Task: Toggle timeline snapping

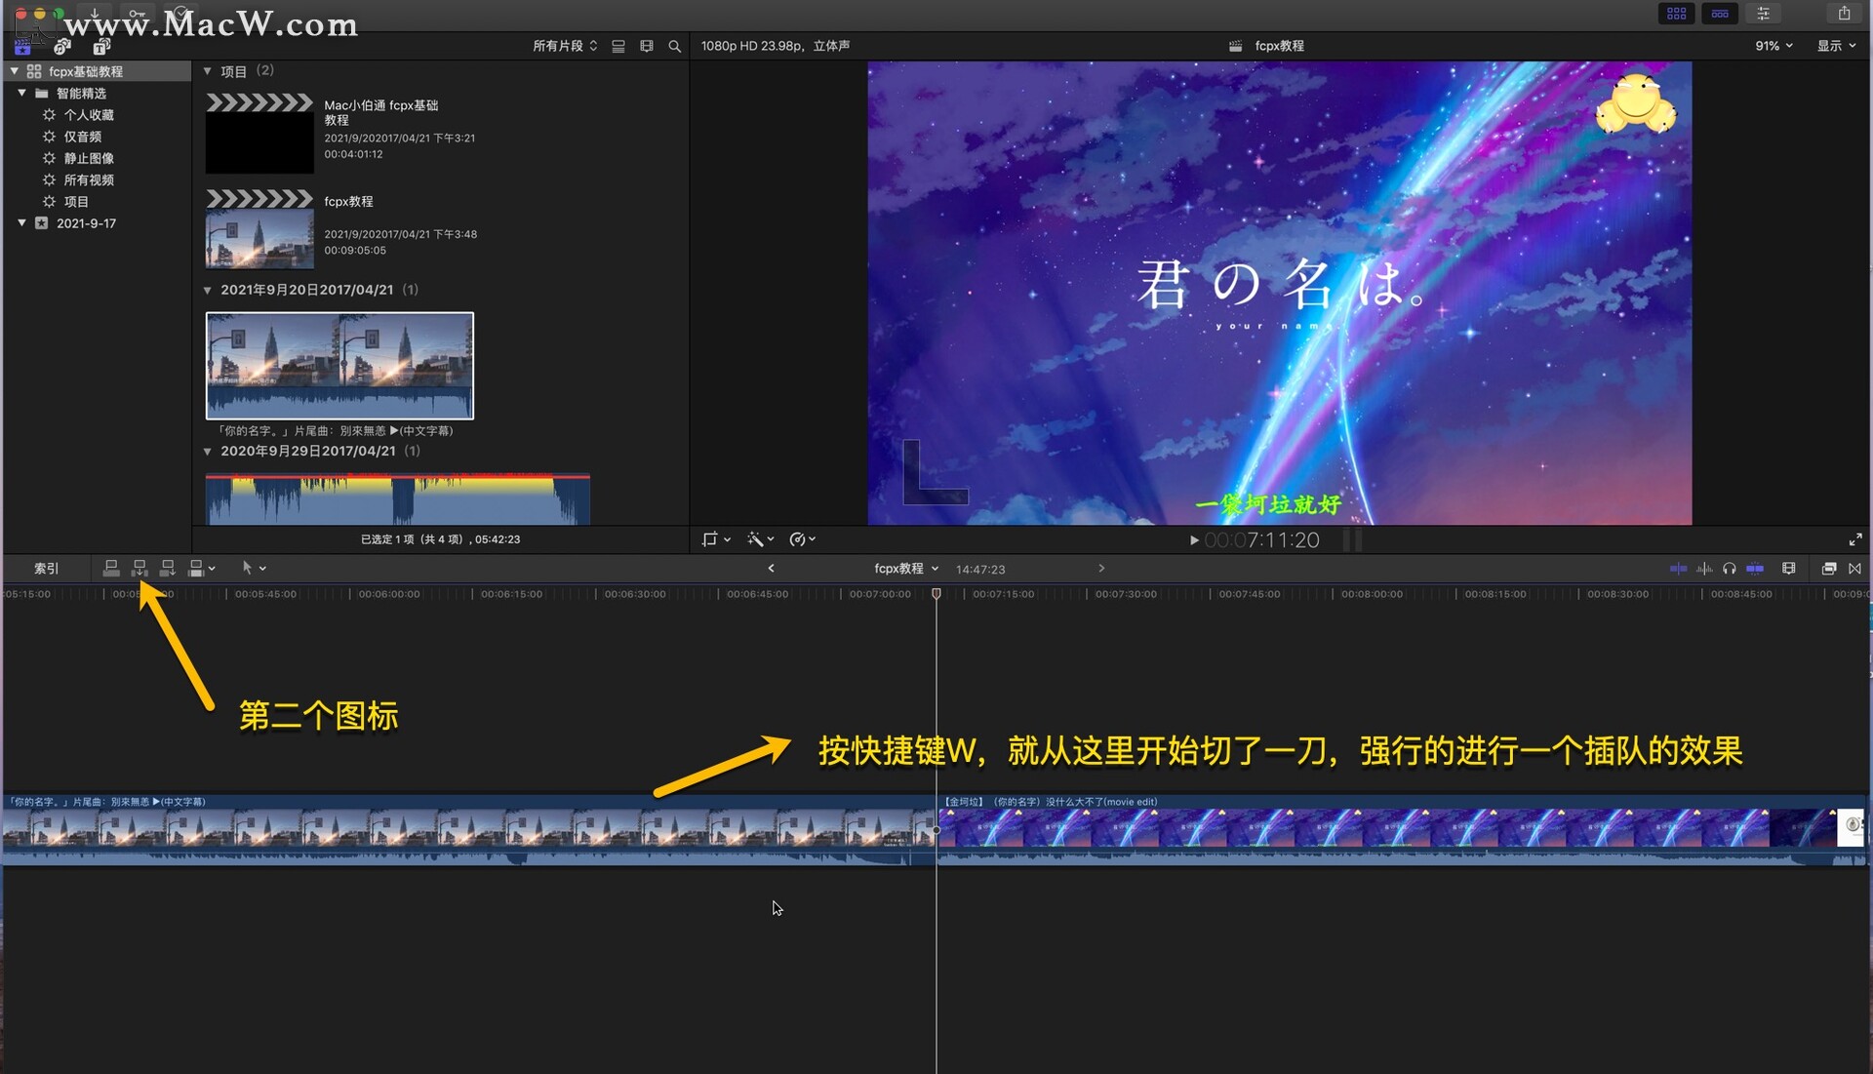Action: pos(1755,569)
